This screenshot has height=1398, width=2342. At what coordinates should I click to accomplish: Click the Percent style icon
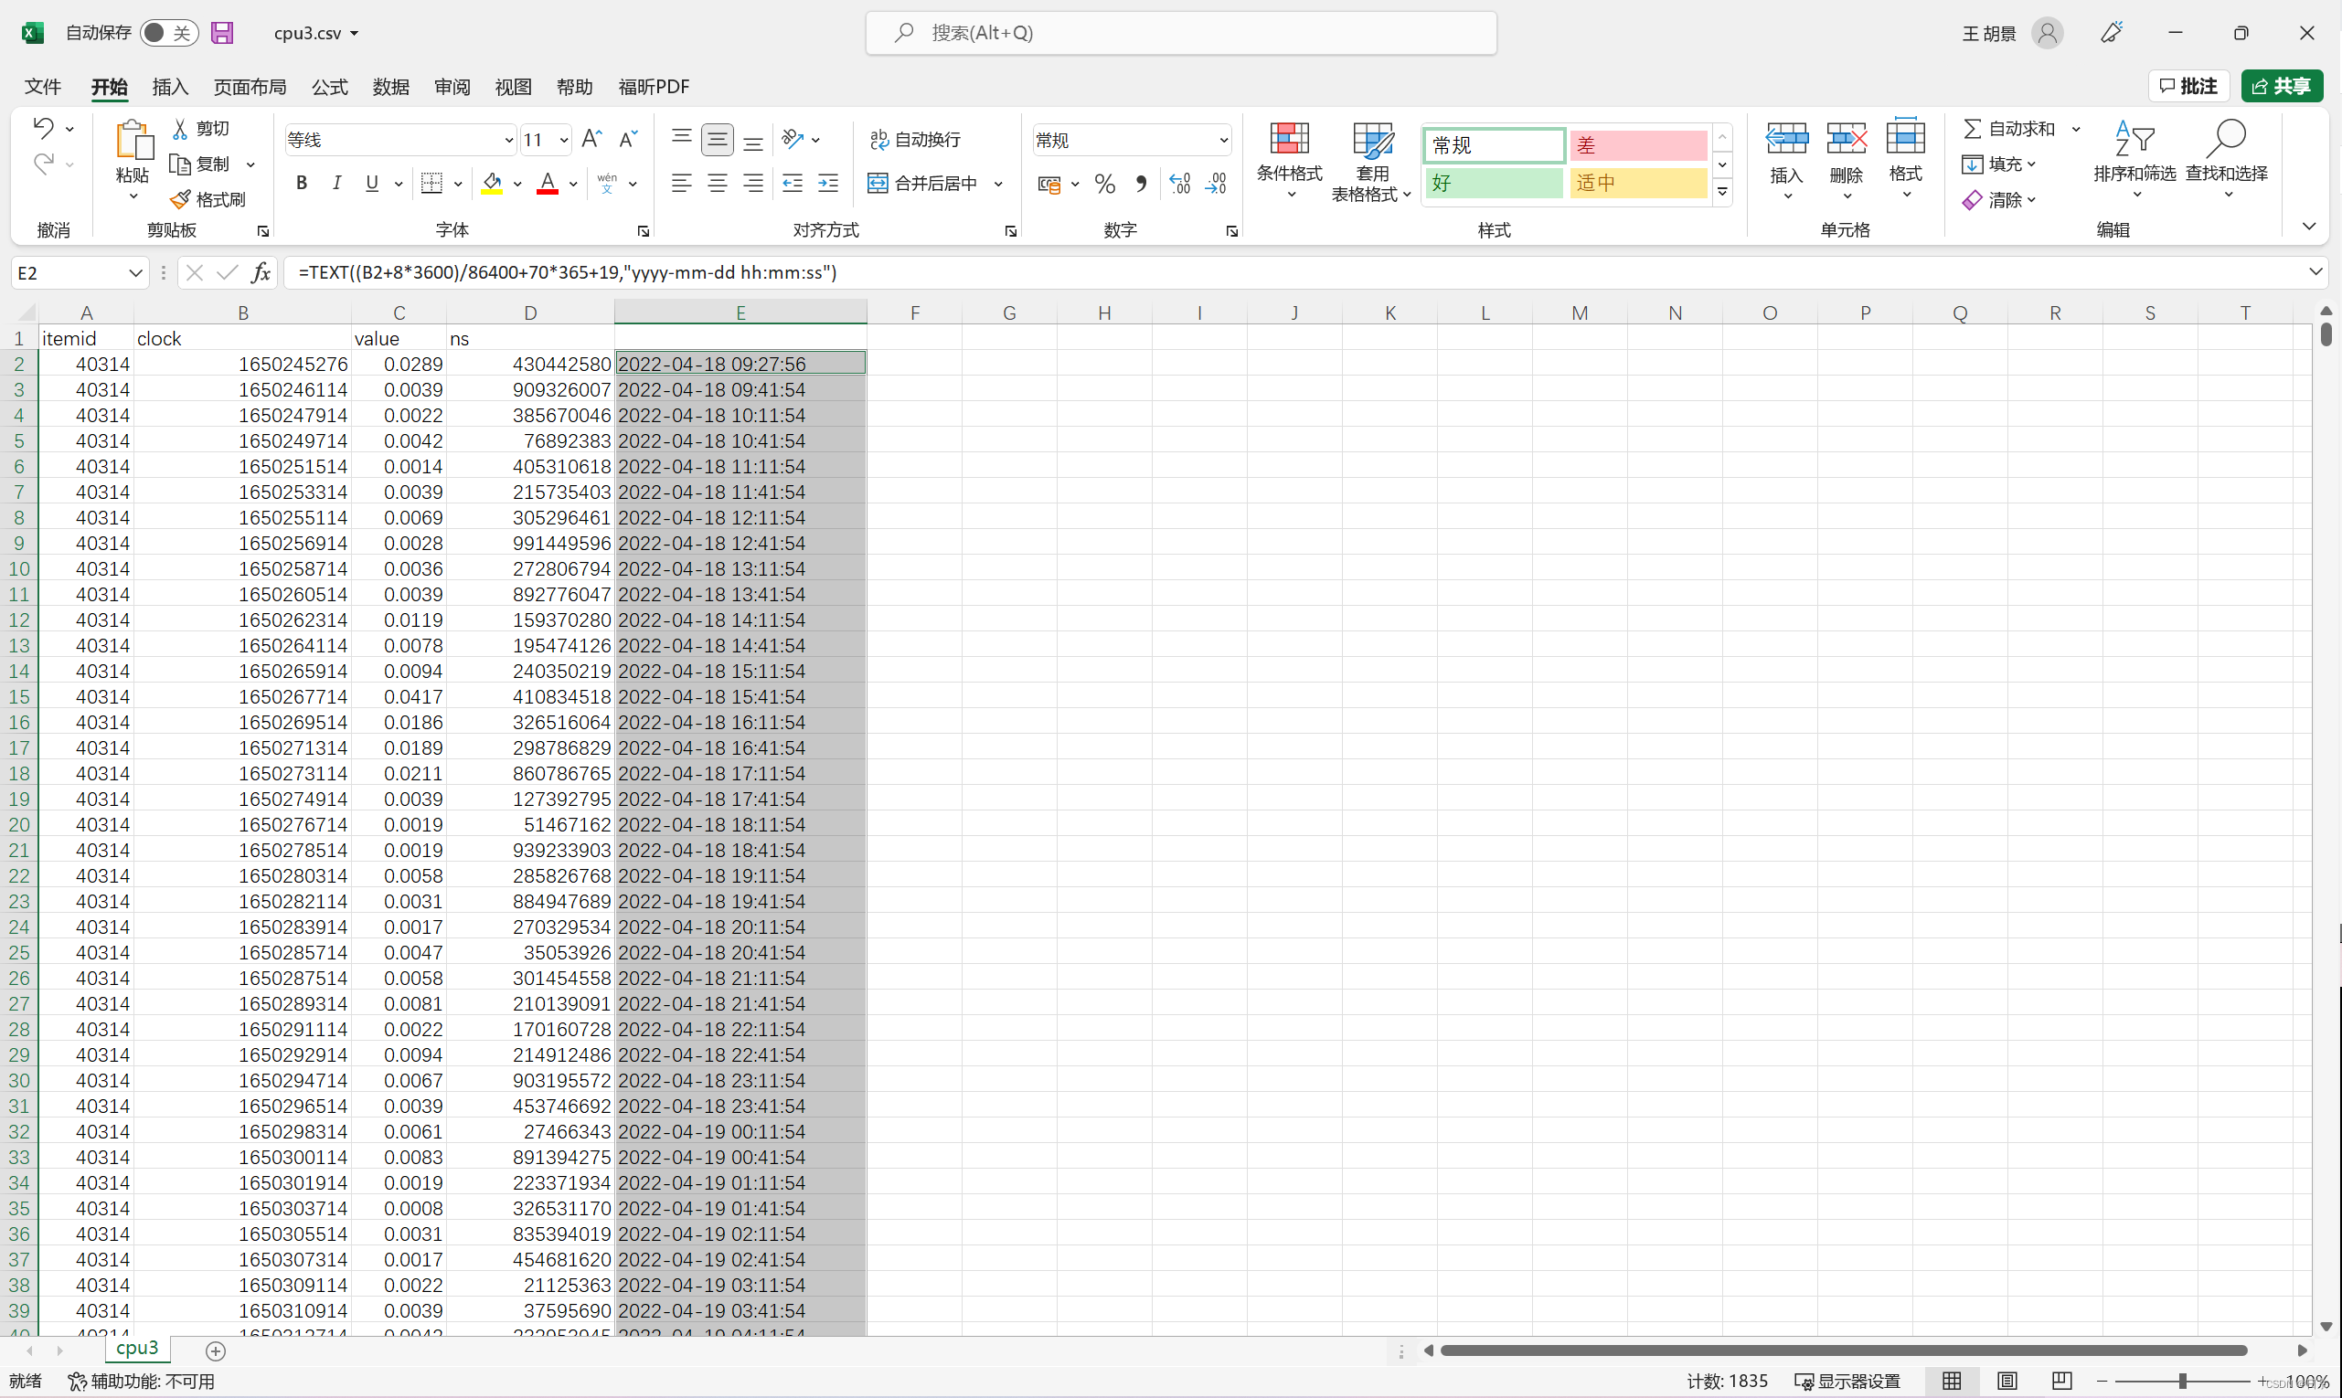1104,184
